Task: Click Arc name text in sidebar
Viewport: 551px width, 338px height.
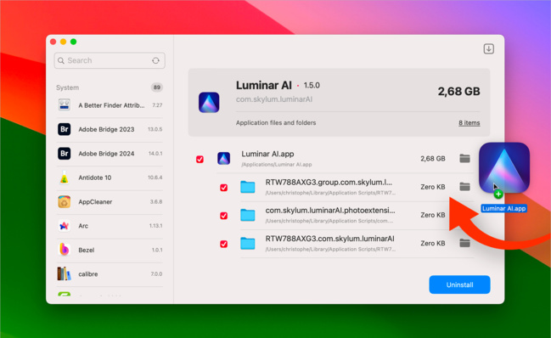Action: click(x=83, y=226)
